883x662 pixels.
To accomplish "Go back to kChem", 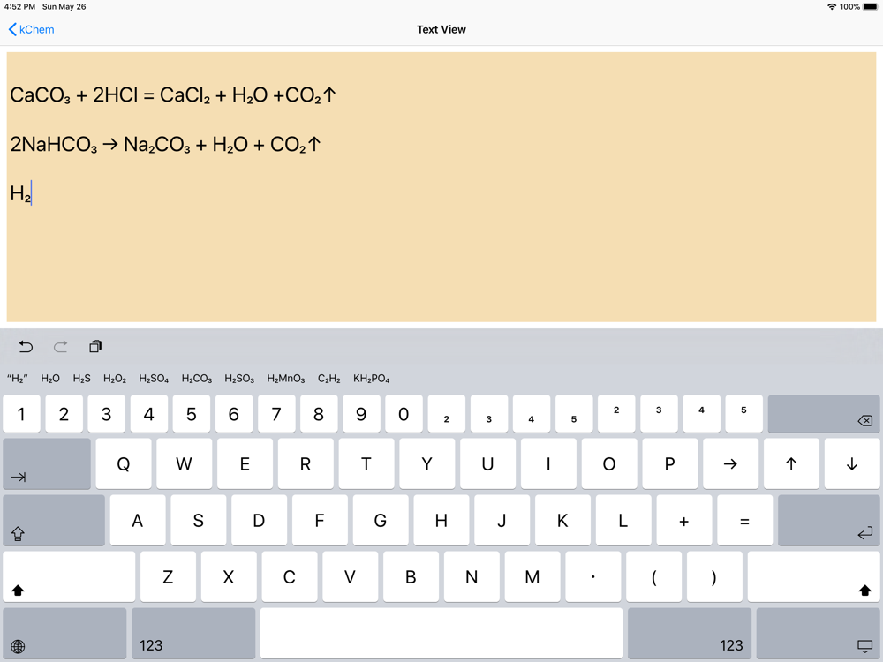I will 32,29.
